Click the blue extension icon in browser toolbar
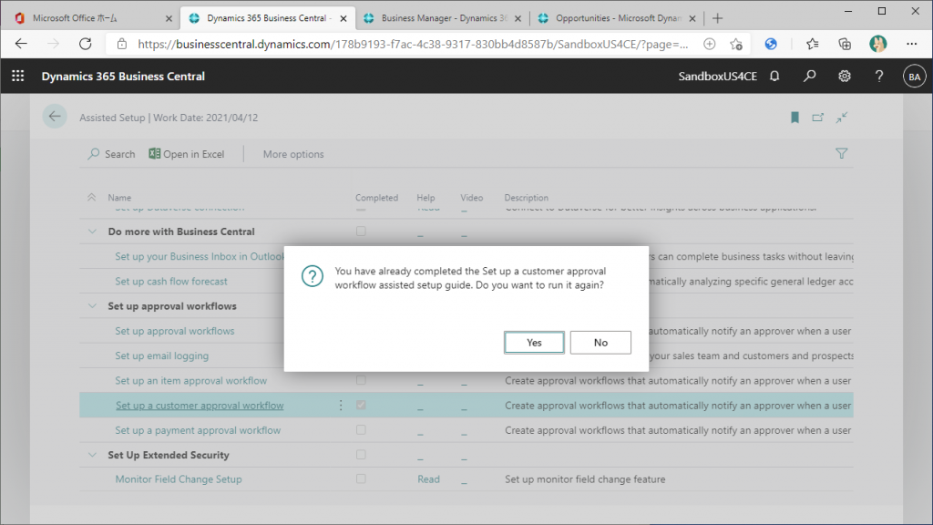Viewport: 933px width, 525px height. point(771,44)
